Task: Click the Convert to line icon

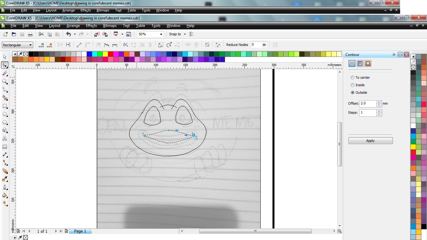Action: click(x=79, y=45)
